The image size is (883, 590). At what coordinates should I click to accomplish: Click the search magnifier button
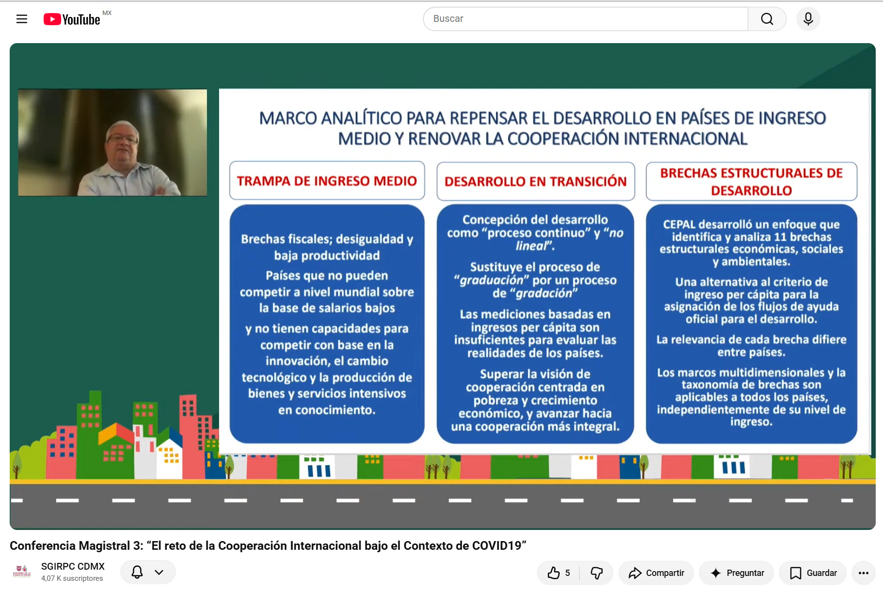(x=767, y=19)
